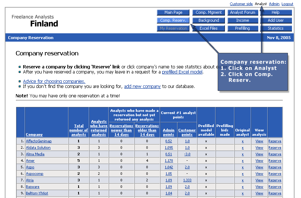Viewport: 301px width, 198px height.
Task: Open Belton-Yhtiot company link
Action: tap(37, 193)
